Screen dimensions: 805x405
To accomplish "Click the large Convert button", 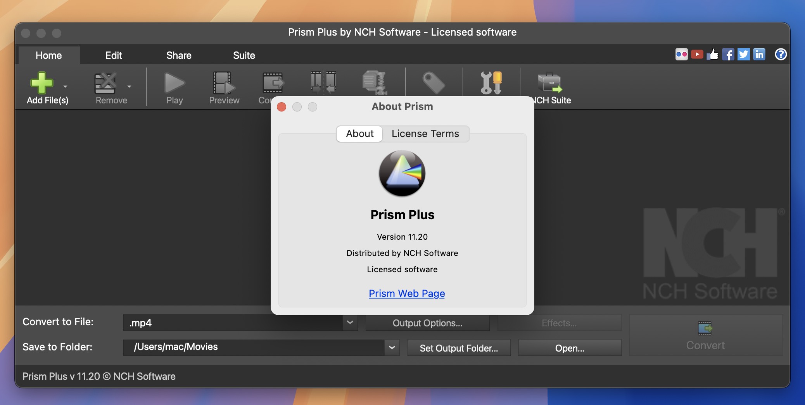I will pos(705,335).
